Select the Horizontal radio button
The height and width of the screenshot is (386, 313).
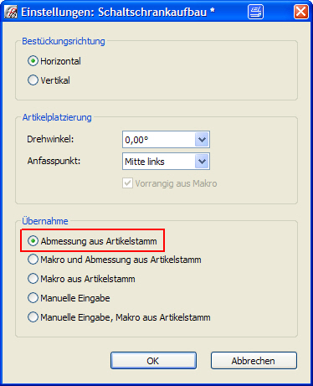tap(33, 61)
